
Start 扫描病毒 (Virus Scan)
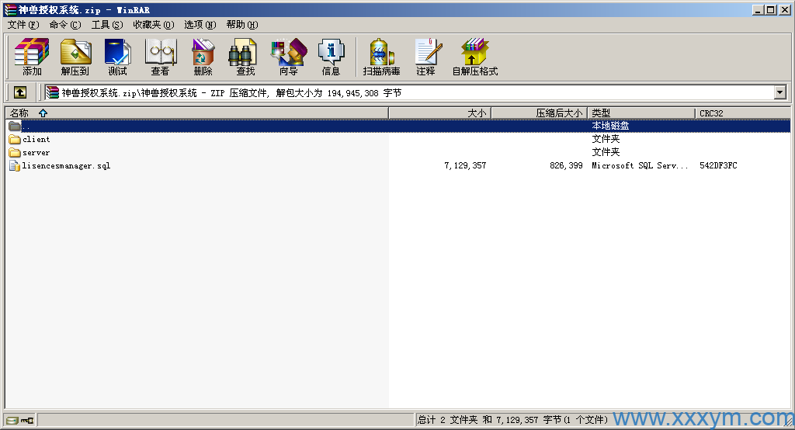[x=381, y=57]
